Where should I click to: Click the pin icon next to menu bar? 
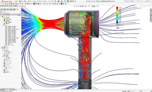coord(49,1)
